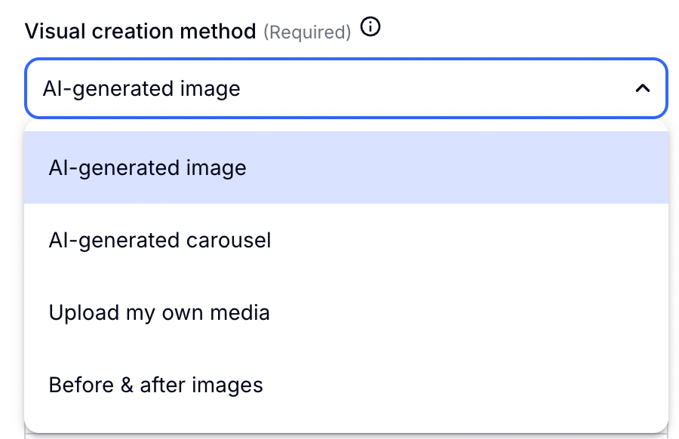Open the tooltip via the circled i icon

point(370,29)
